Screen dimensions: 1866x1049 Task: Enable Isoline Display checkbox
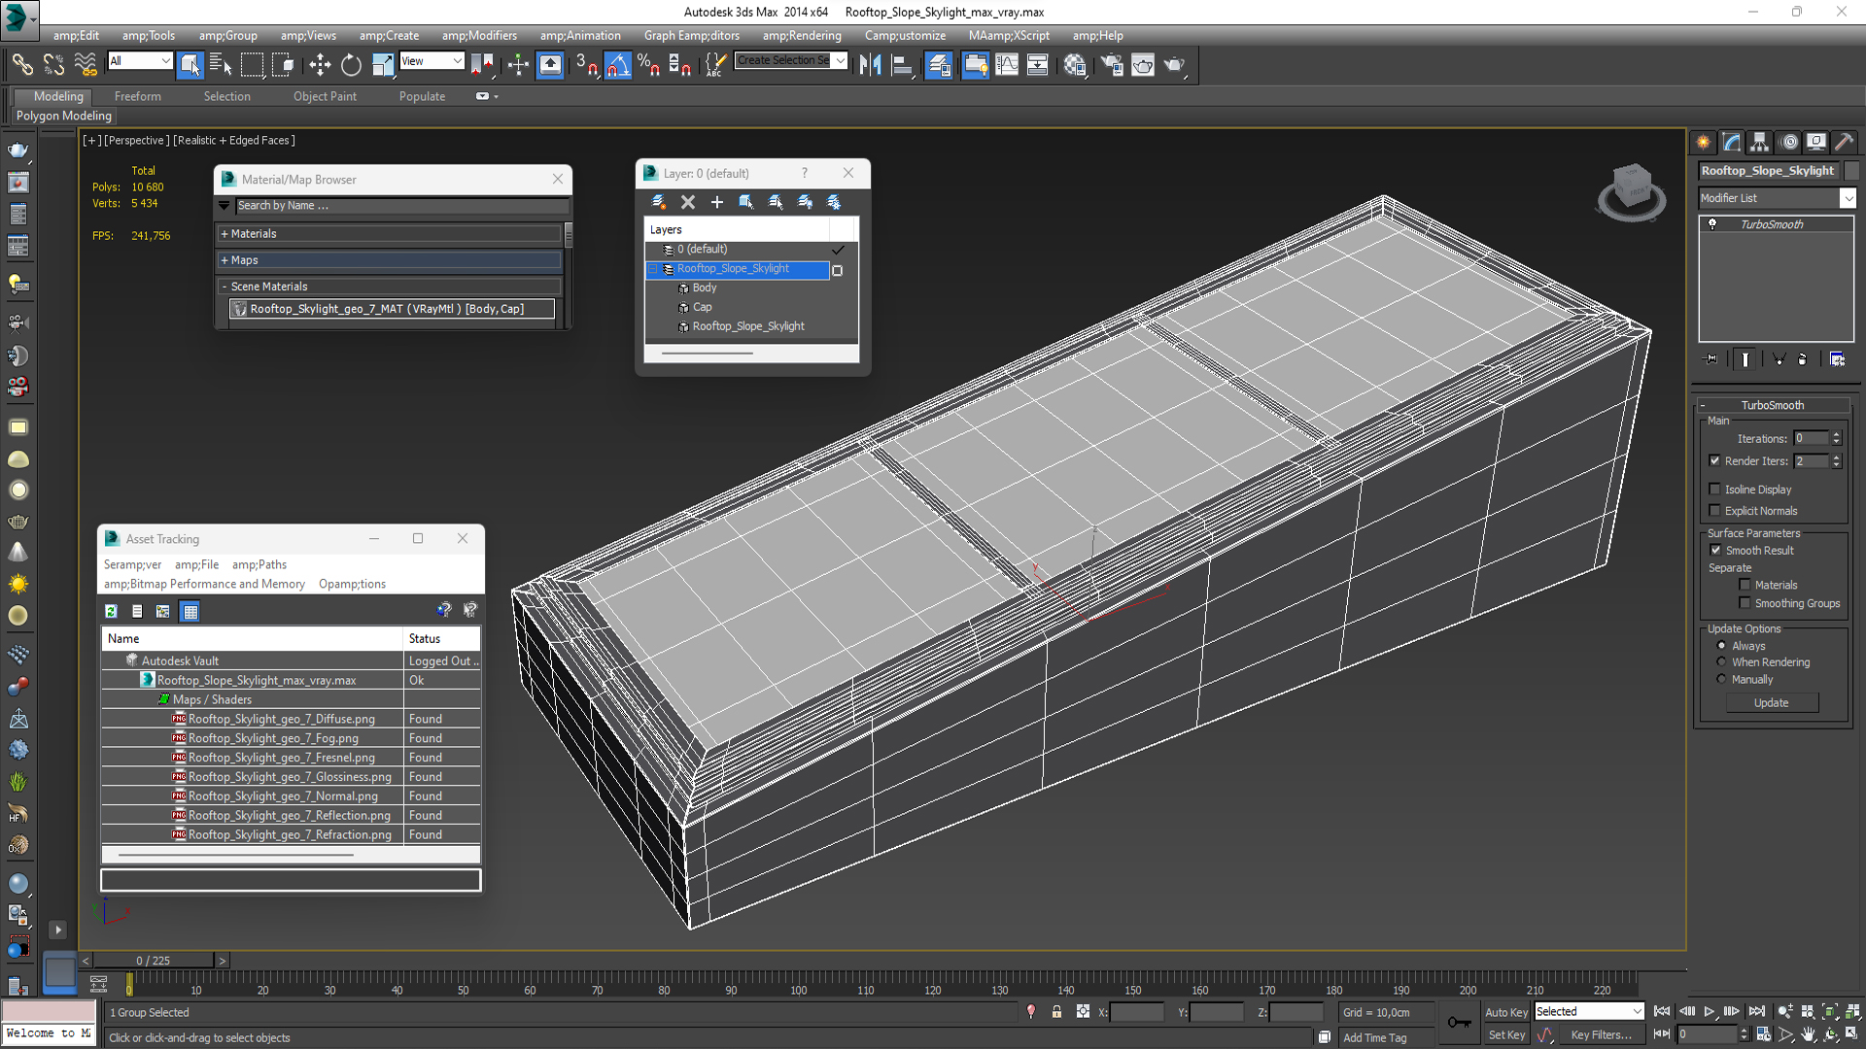1714,490
